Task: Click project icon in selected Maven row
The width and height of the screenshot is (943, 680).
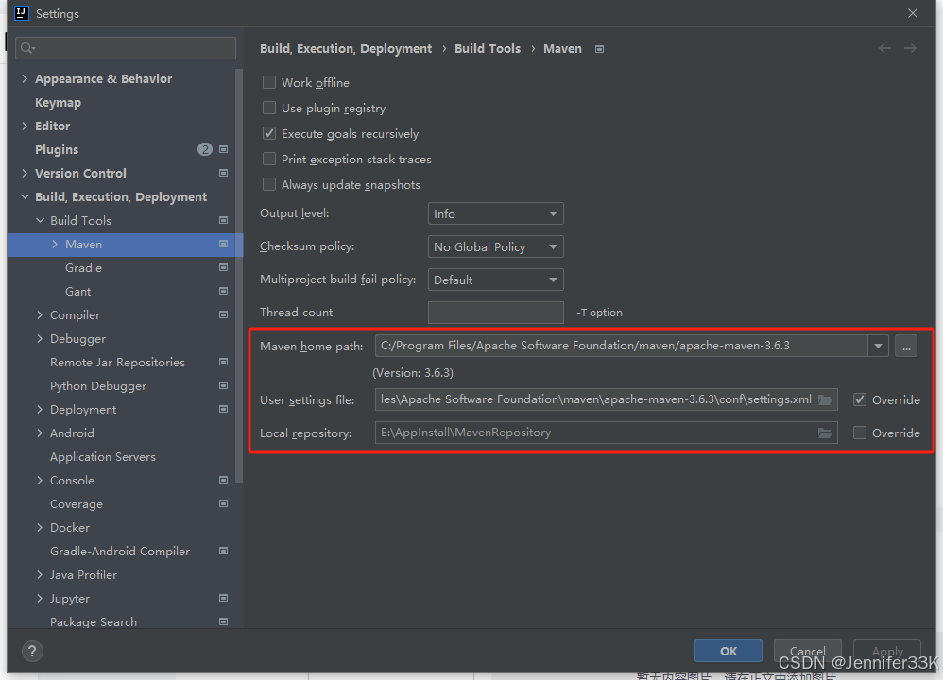Action: [x=223, y=244]
